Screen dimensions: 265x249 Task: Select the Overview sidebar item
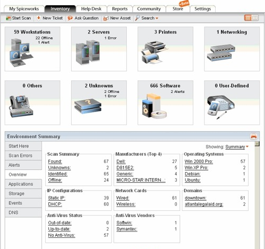click(23, 175)
